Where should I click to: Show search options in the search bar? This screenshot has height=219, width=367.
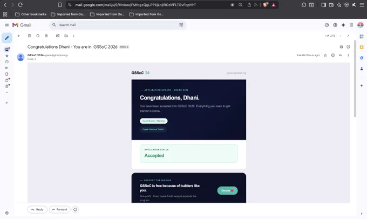tap(181, 25)
